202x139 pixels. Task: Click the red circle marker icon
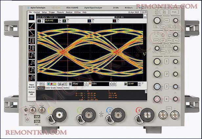point(51,84)
